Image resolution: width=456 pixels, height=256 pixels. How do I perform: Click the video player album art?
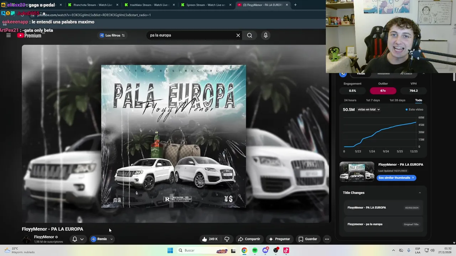pos(173,136)
